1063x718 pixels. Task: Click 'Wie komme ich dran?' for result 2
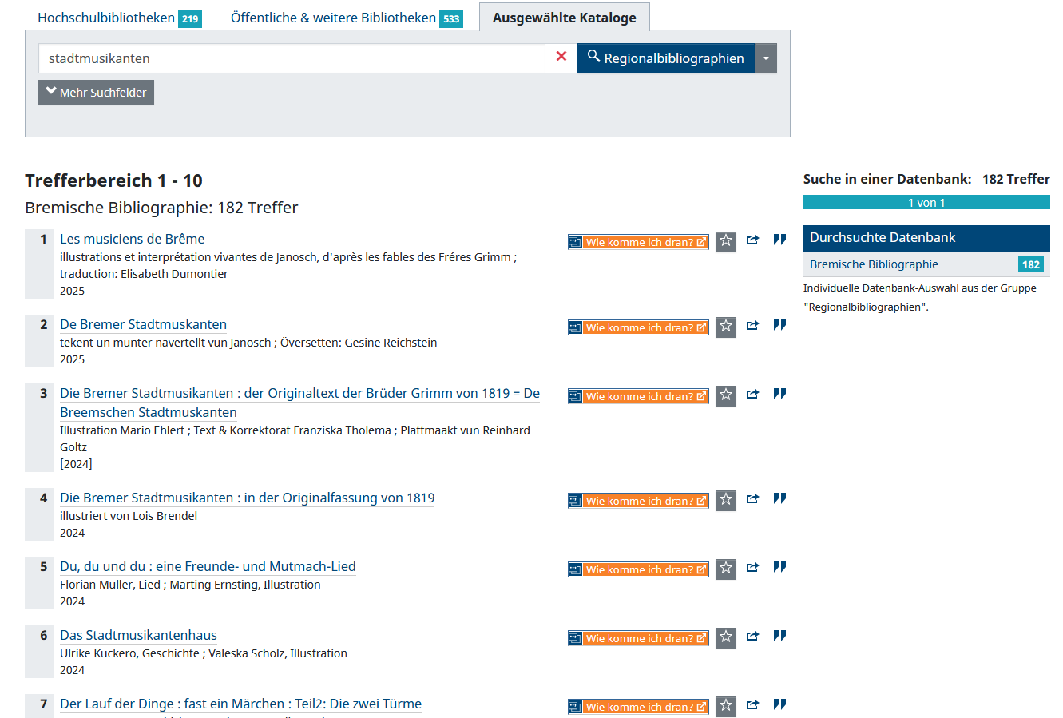point(638,327)
